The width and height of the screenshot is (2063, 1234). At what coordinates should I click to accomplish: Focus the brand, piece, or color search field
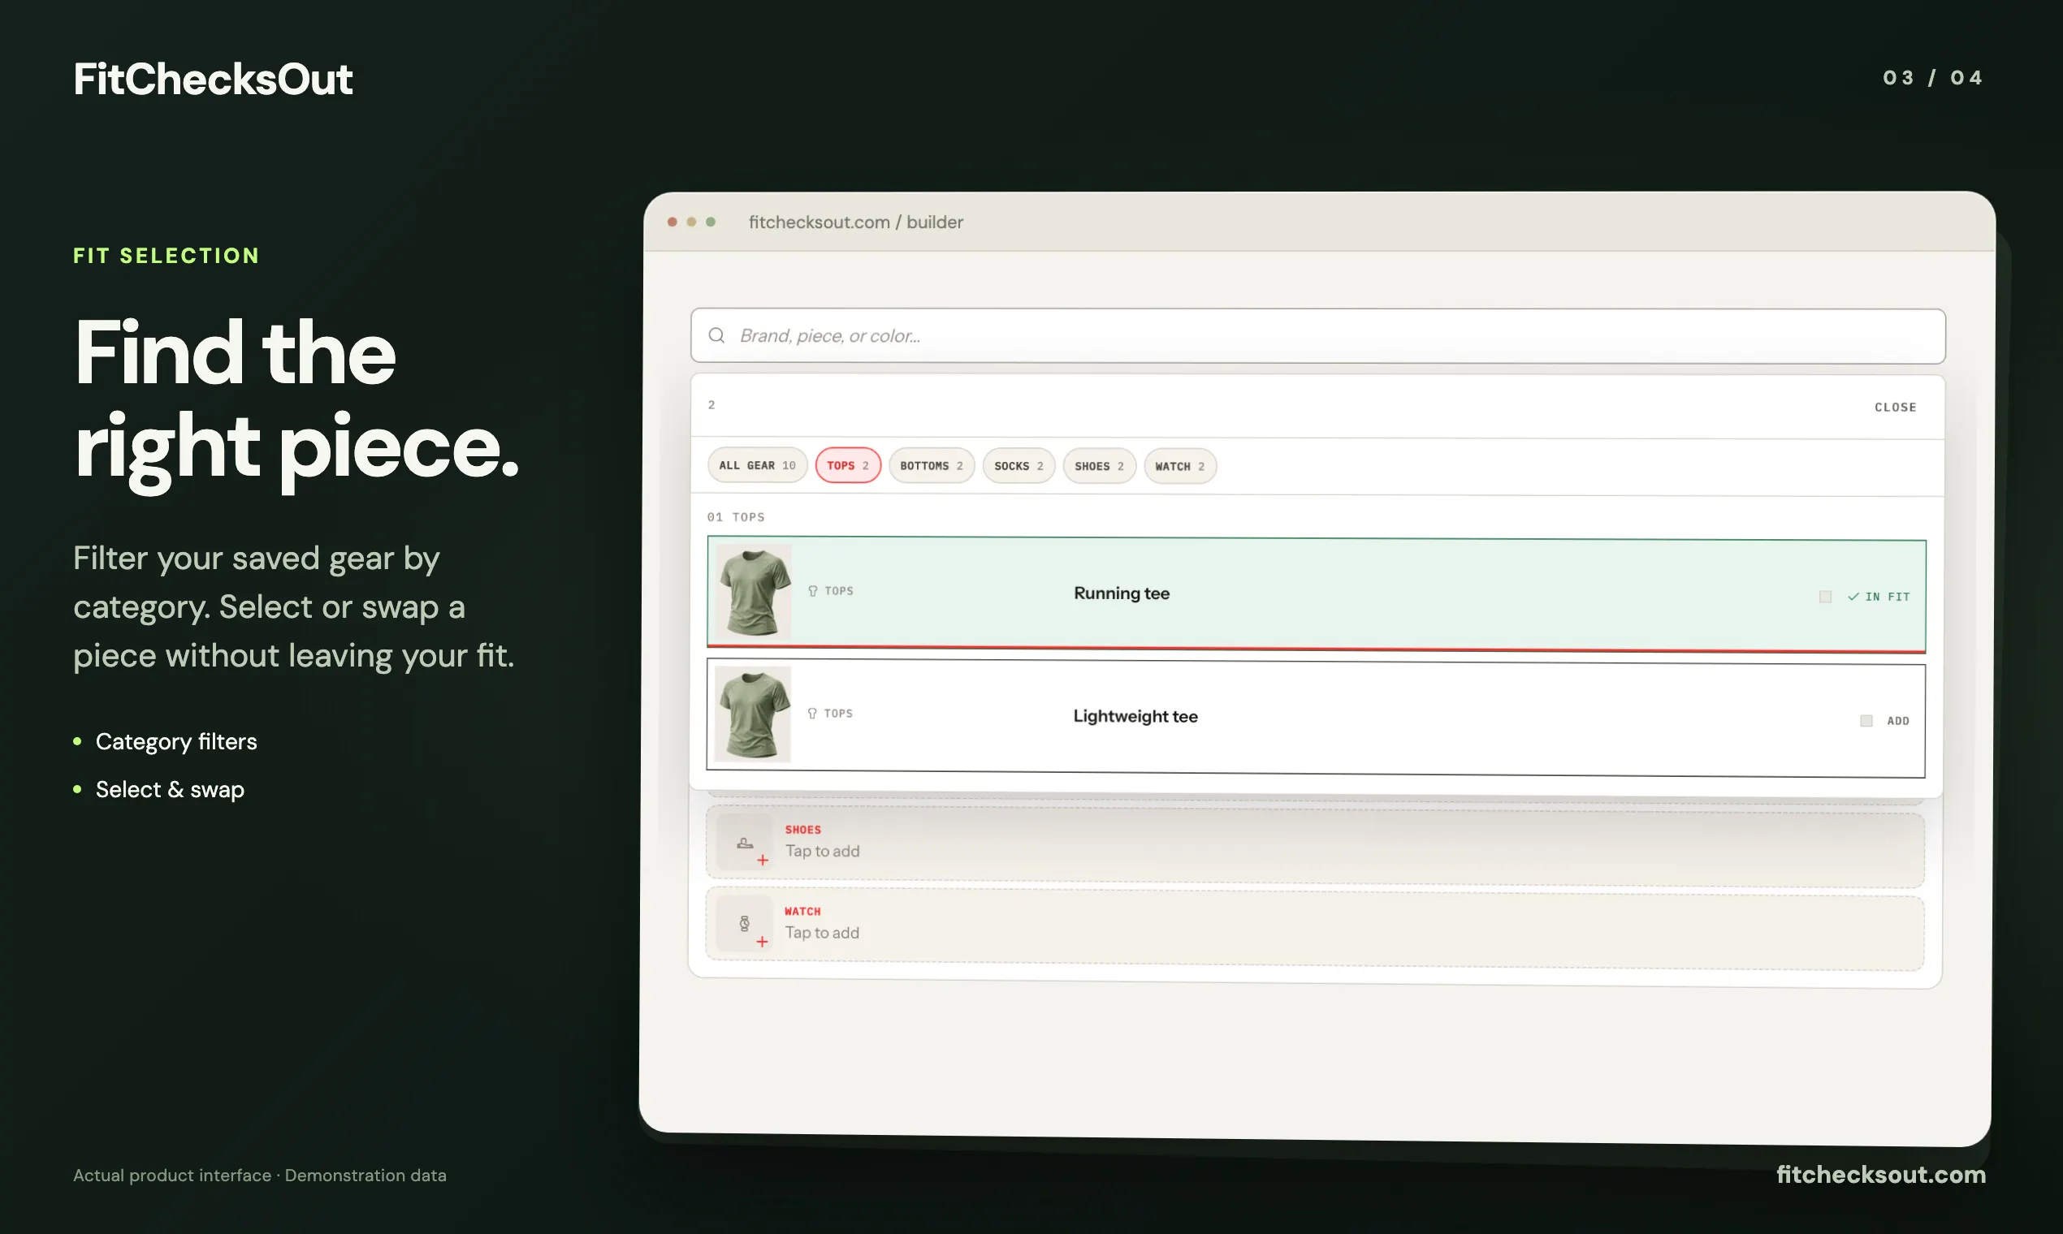pos(1317,336)
